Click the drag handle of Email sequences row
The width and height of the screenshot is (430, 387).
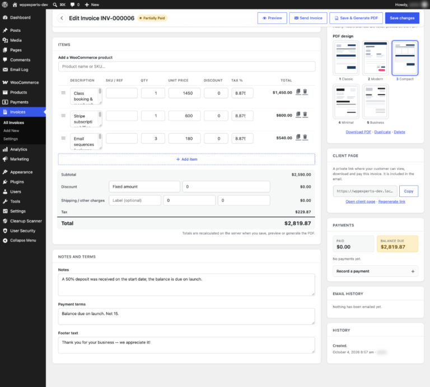pyautogui.click(x=63, y=138)
